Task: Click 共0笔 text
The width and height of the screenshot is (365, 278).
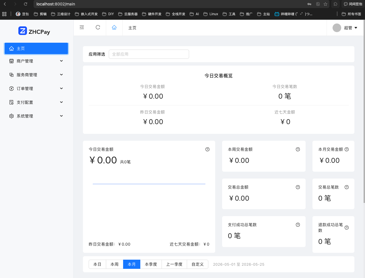Action: [125, 162]
